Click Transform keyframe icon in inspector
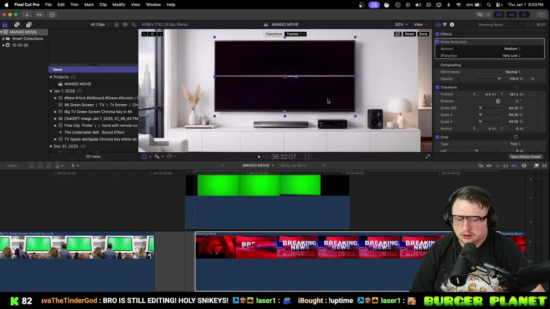Viewport: 550px width, 309px height. point(516,87)
